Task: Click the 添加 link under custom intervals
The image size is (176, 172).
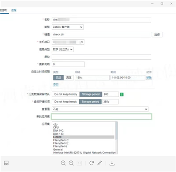Action: pos(56,84)
